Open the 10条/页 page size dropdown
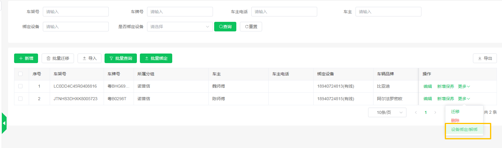 click(x=387, y=112)
